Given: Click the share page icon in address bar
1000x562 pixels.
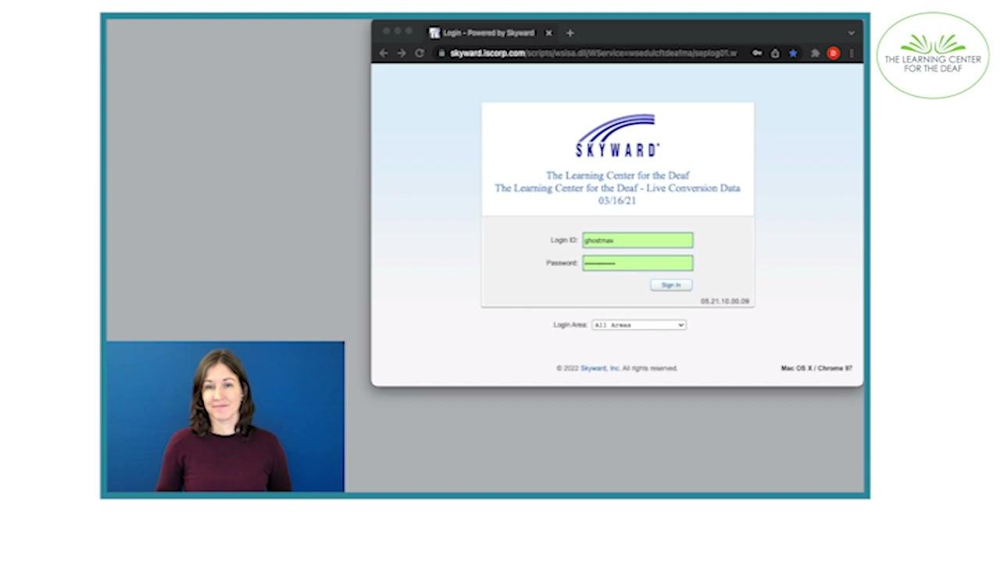Looking at the screenshot, I should [x=775, y=53].
